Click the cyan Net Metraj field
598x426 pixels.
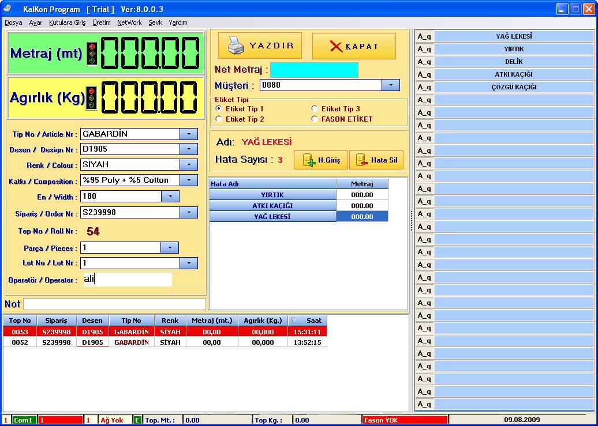coord(314,70)
